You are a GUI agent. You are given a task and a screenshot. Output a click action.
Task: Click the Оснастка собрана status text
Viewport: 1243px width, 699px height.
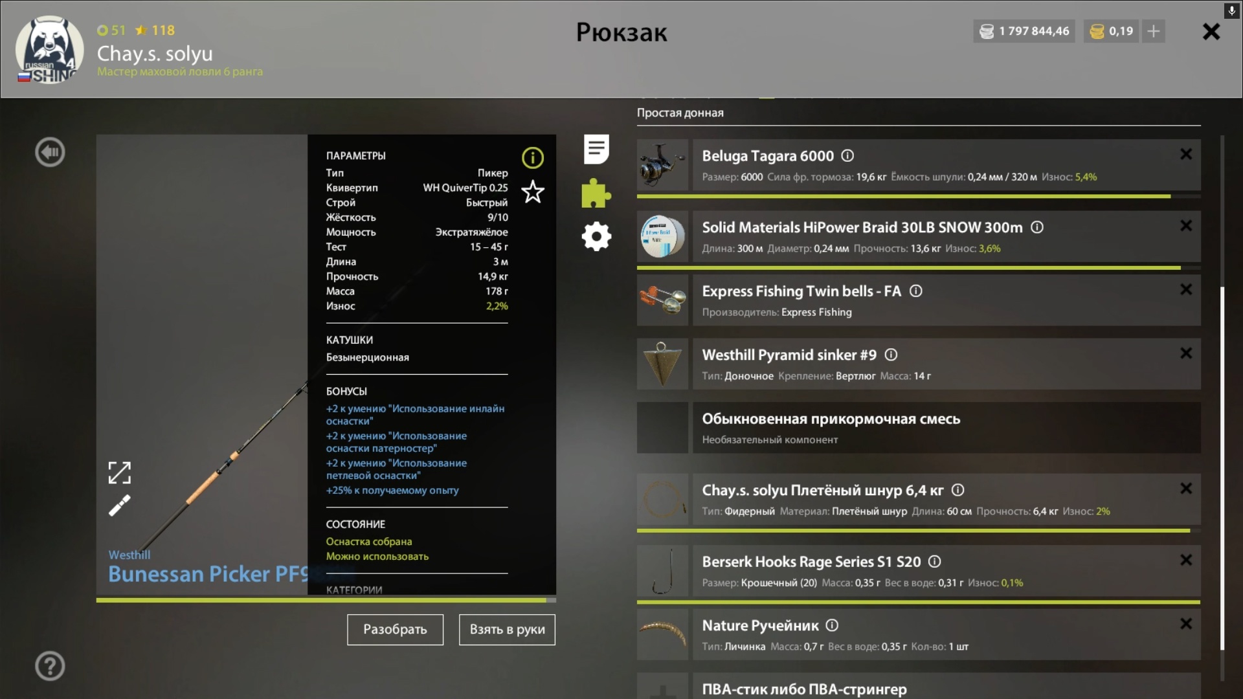click(369, 542)
